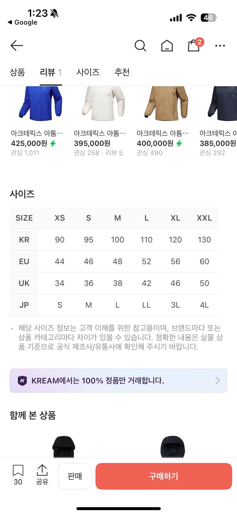The width and height of the screenshot is (237, 515).
Task: Tap the 구매하기 purchase button
Action: coord(163,476)
